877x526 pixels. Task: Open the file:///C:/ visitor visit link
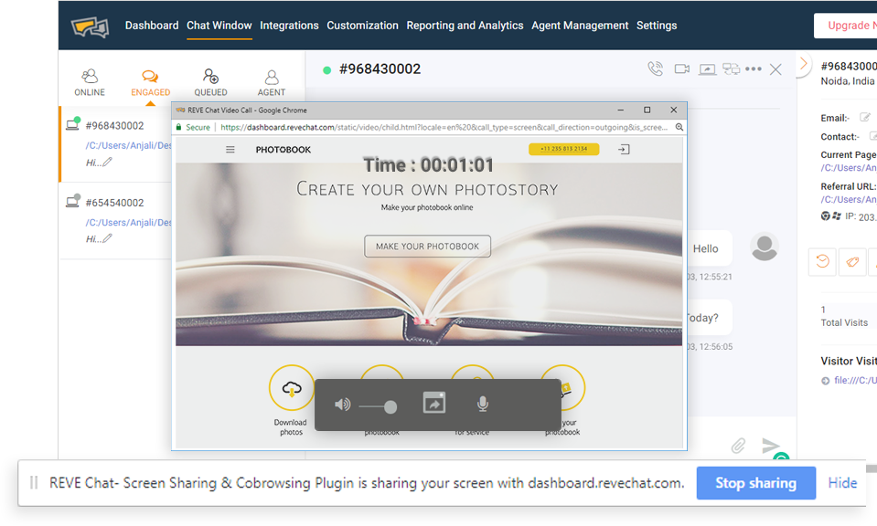[x=855, y=380]
